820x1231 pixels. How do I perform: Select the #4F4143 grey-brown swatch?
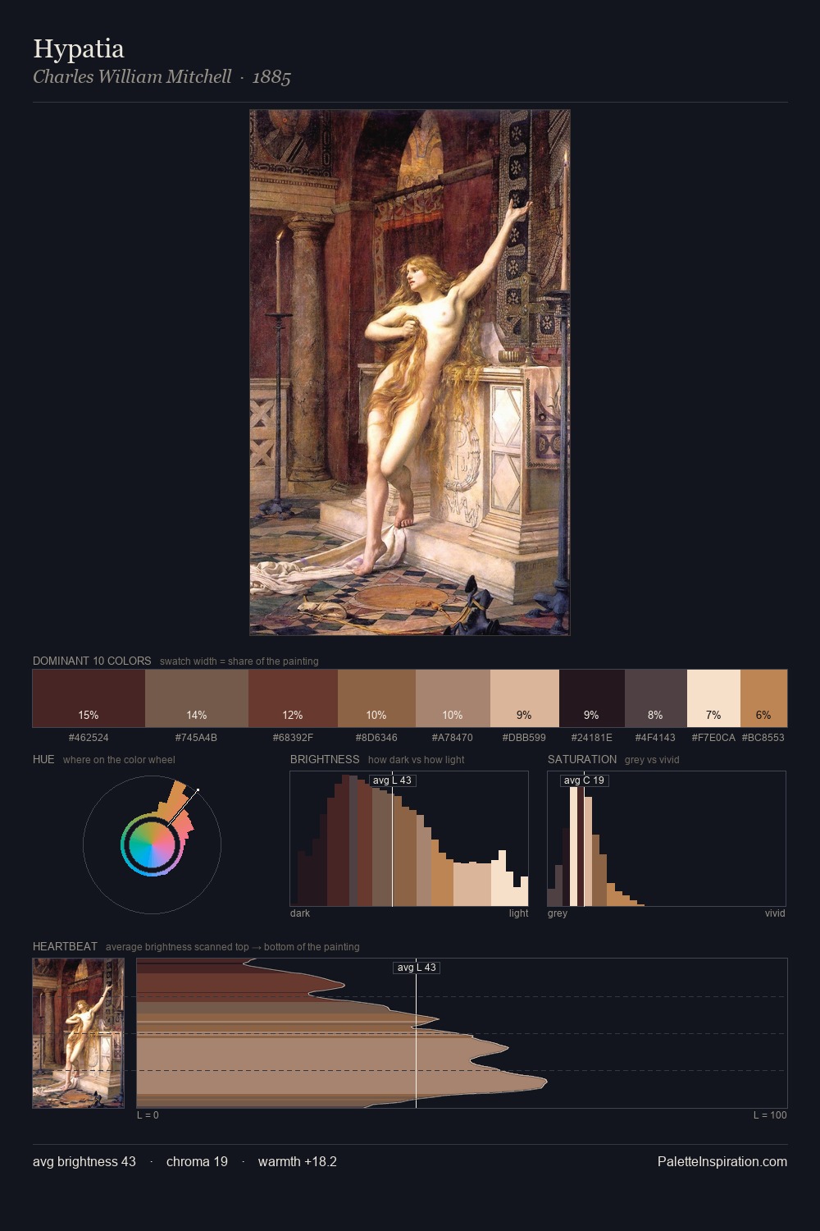pyautogui.click(x=655, y=698)
